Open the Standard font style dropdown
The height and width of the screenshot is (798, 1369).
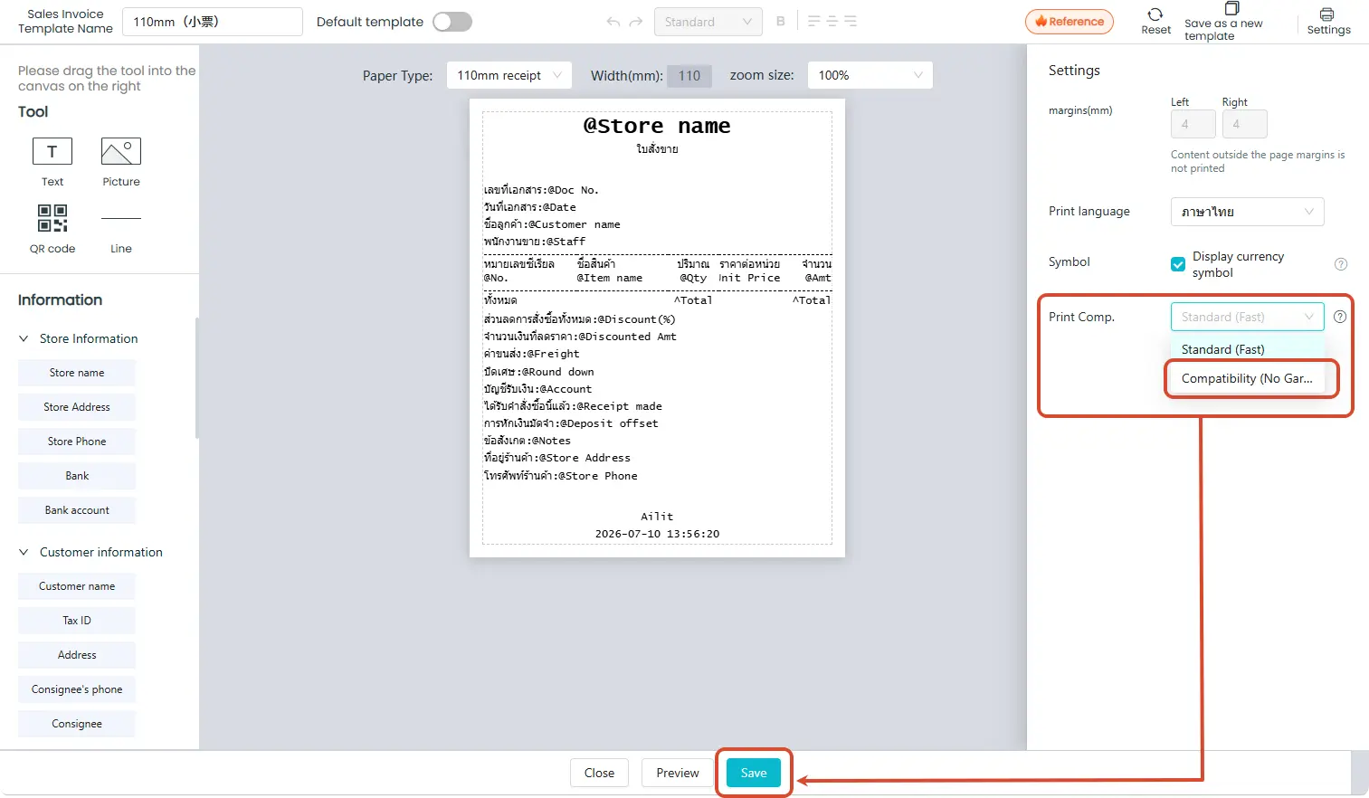coord(708,22)
